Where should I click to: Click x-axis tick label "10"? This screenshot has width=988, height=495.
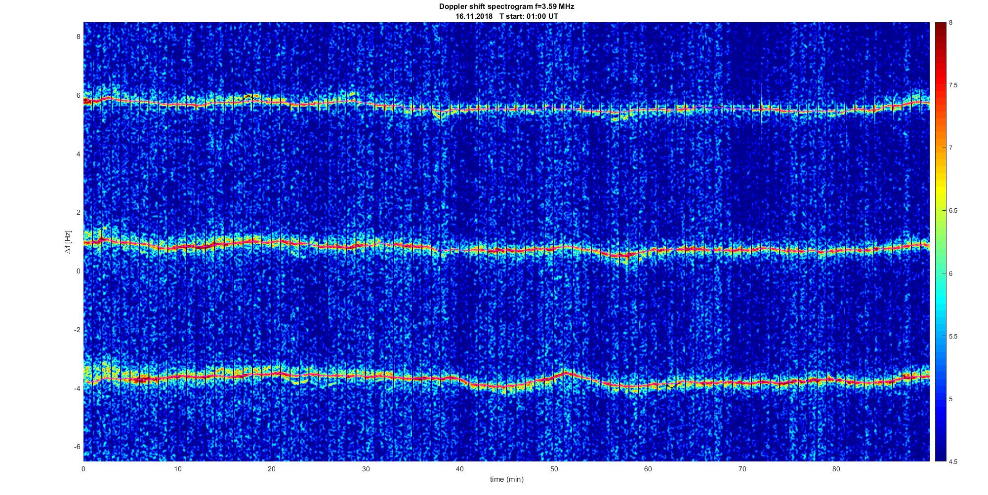point(178,469)
